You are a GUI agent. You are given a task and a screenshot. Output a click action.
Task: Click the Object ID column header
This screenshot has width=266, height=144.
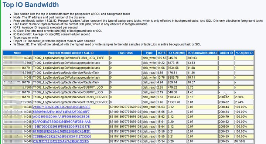pos(226,53)
